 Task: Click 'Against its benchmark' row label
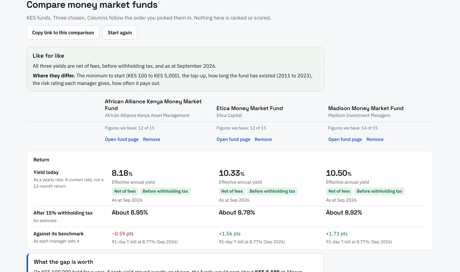pyautogui.click(x=58, y=234)
